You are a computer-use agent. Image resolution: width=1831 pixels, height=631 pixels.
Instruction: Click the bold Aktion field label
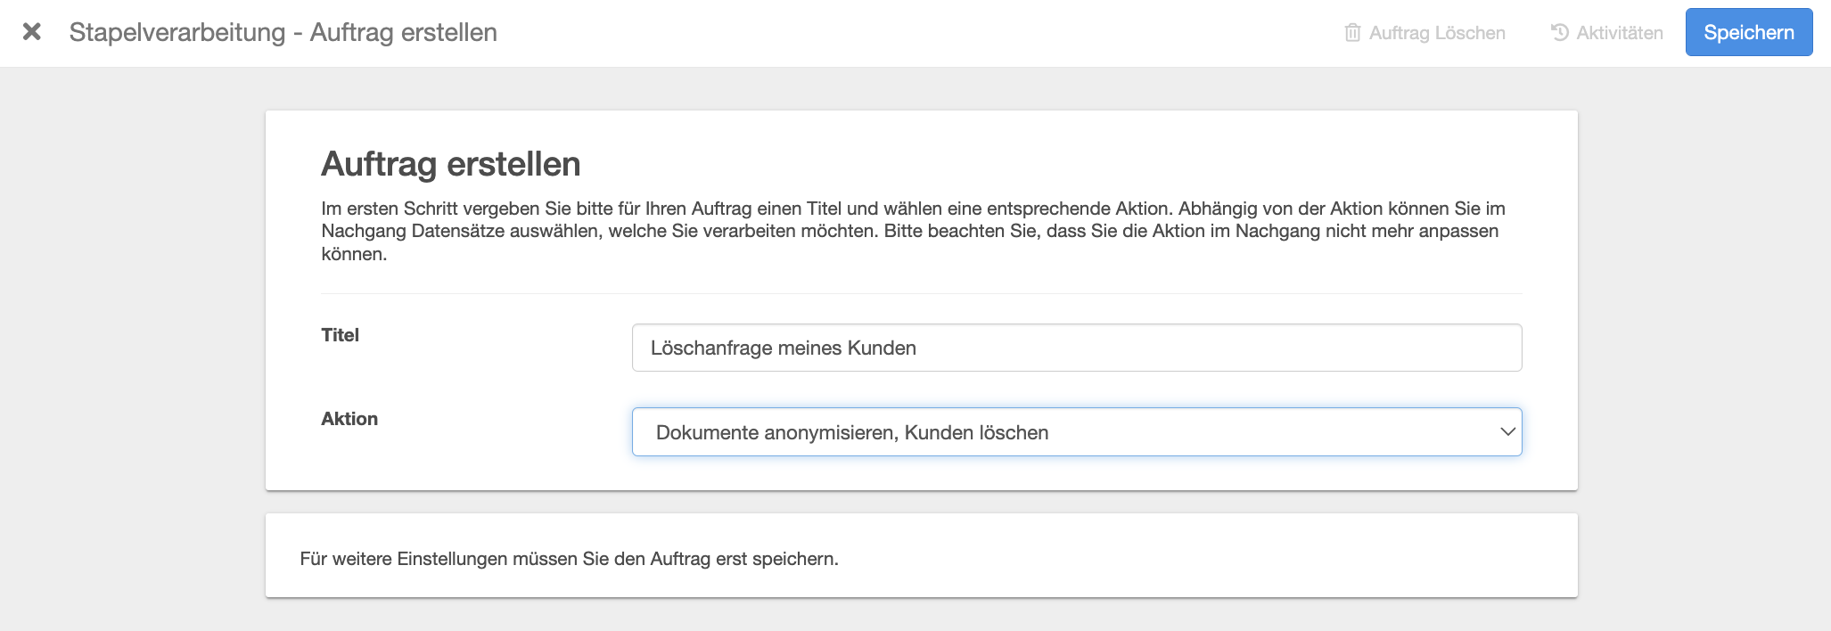coord(349,419)
